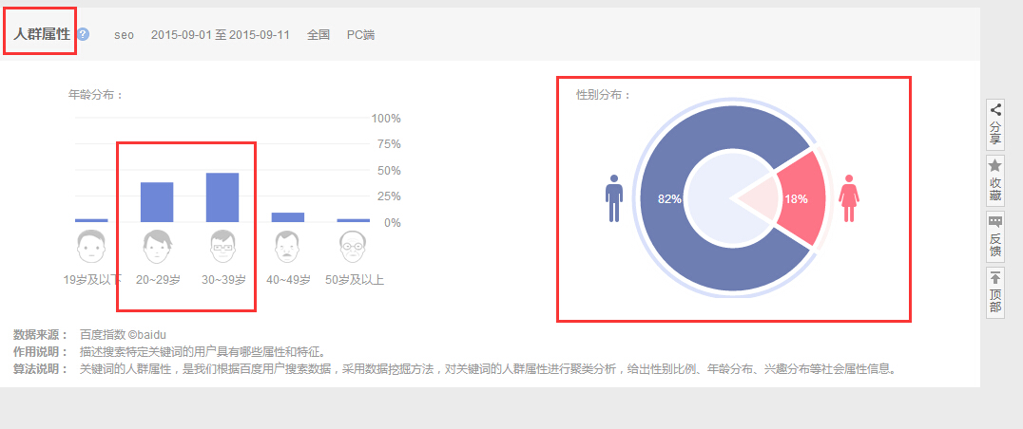Click the 19岁及以下 face icon

(89, 247)
